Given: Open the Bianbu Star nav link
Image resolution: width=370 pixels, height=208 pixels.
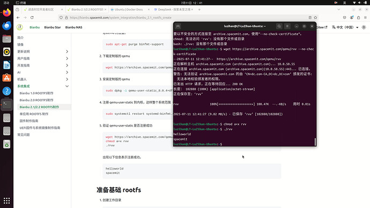Looking at the screenshot, I should tap(53, 27).
